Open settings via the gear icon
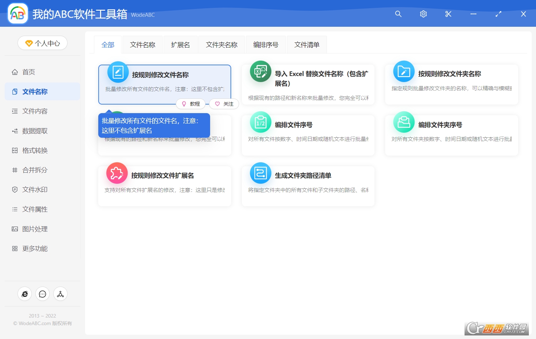Viewport: 536px width, 339px height. (x=423, y=14)
